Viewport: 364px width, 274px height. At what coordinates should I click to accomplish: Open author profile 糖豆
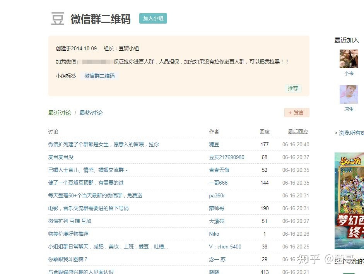(x=214, y=144)
